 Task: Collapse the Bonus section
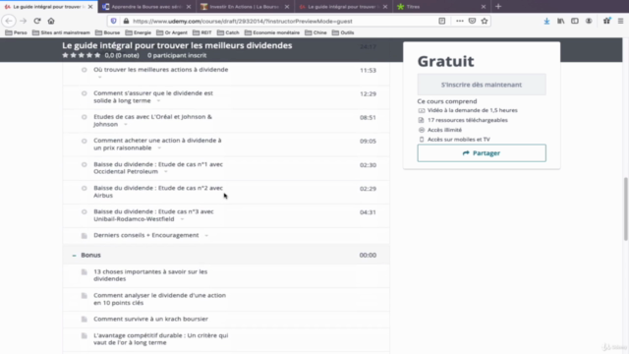(x=74, y=256)
